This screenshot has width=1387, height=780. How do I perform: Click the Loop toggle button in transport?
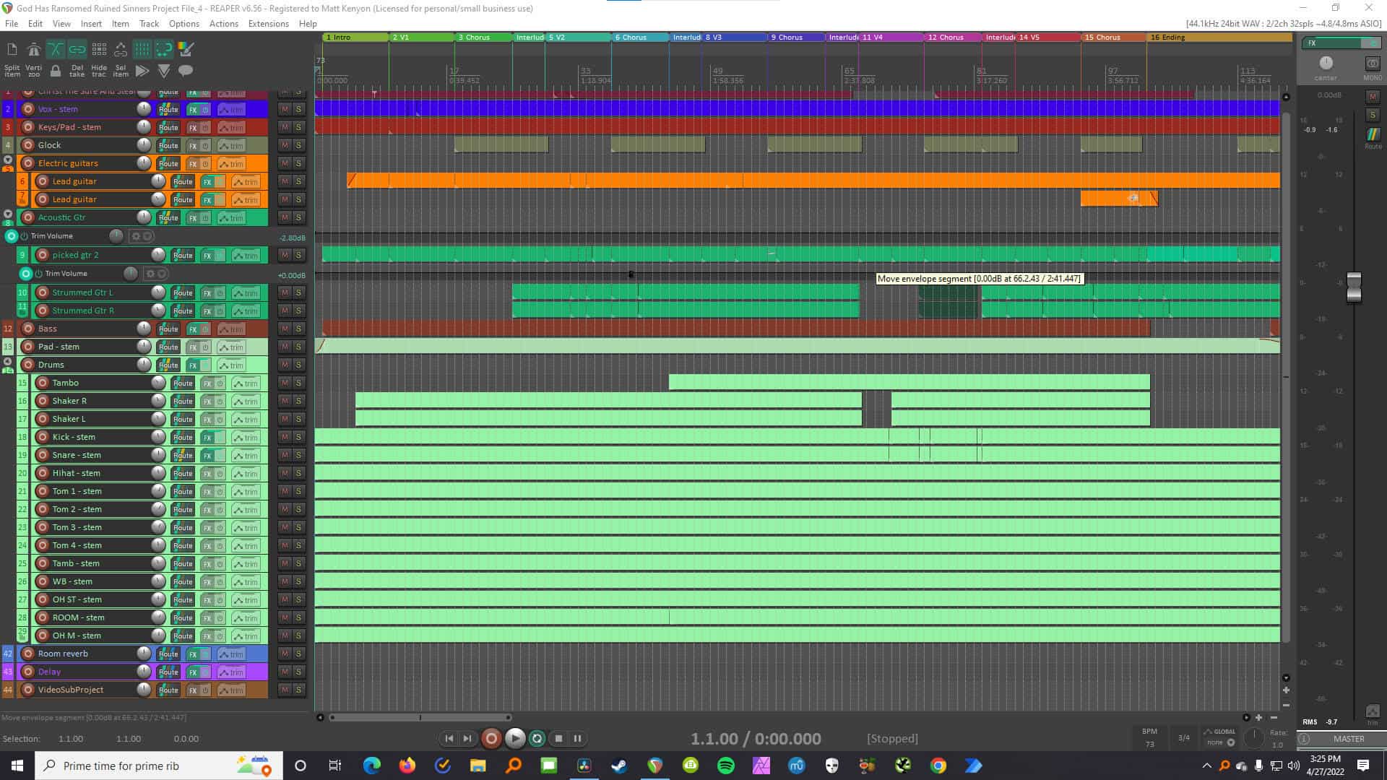pyautogui.click(x=535, y=738)
